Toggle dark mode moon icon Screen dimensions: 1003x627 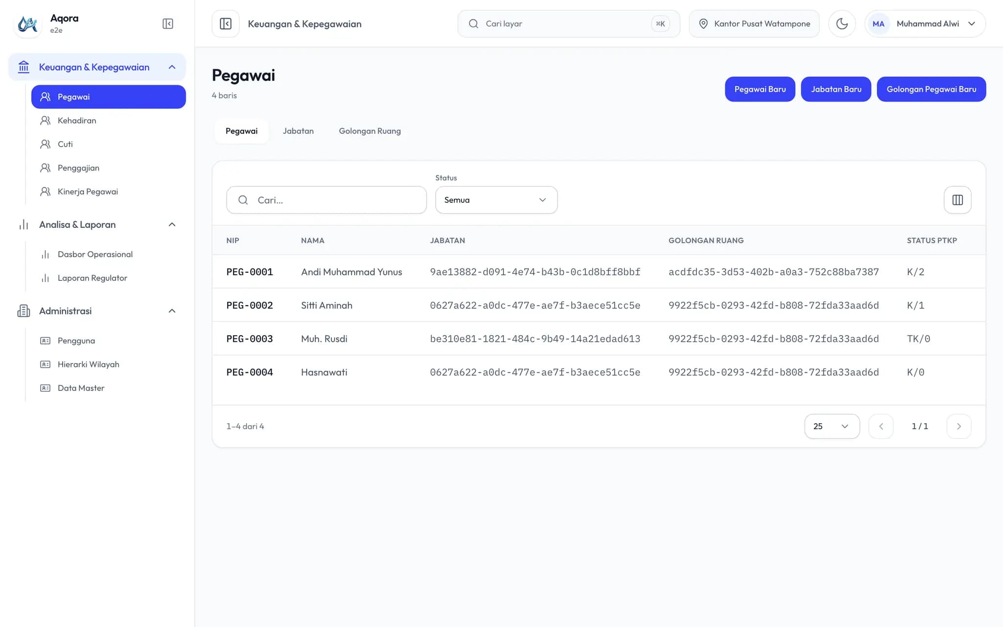tap(842, 24)
